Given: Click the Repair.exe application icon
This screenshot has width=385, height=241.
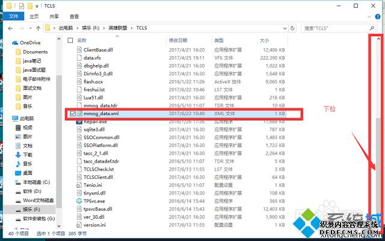Looking at the screenshot, I should point(79,122).
